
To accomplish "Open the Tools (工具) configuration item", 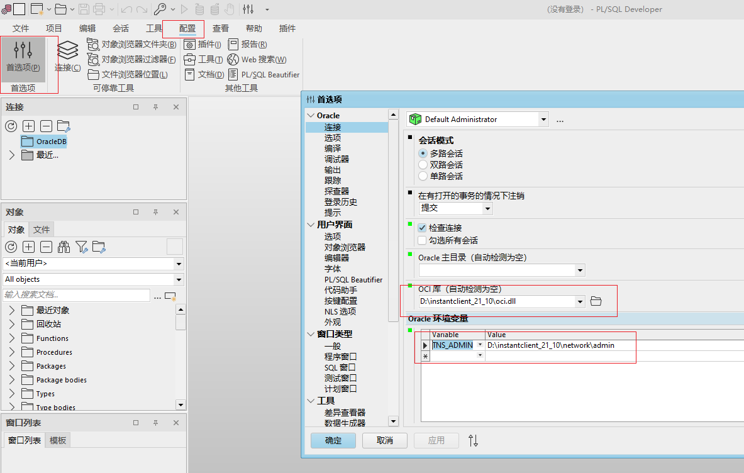I will coord(203,60).
